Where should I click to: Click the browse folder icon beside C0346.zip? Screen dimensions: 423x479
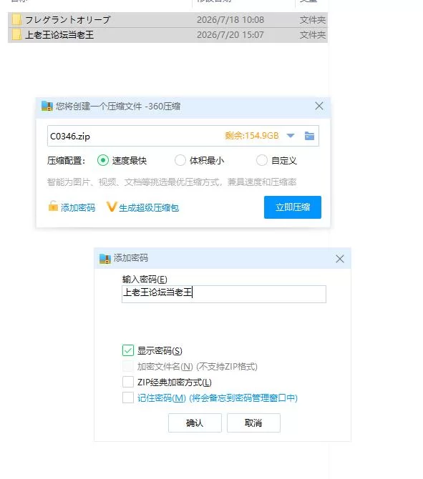point(309,136)
